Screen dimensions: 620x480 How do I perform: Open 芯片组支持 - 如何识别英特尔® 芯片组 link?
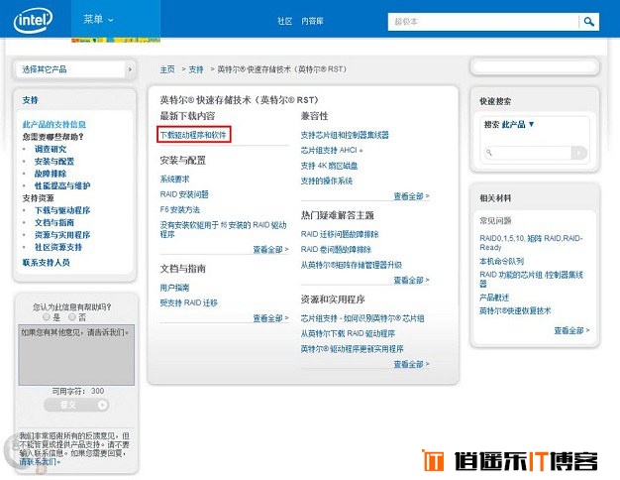[362, 318]
